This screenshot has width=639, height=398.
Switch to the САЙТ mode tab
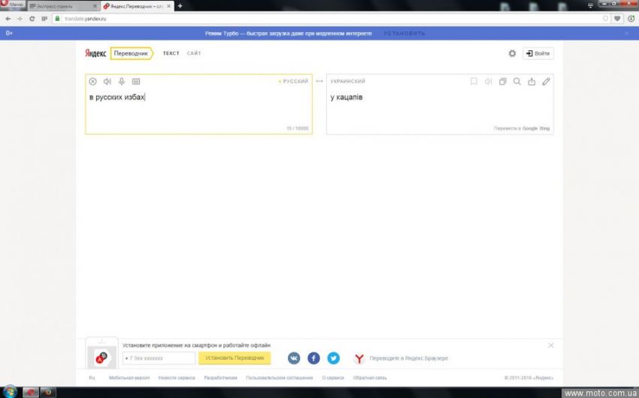click(x=194, y=53)
